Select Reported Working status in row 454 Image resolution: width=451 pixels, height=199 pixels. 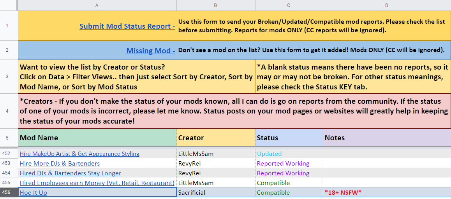pyautogui.click(x=289, y=173)
